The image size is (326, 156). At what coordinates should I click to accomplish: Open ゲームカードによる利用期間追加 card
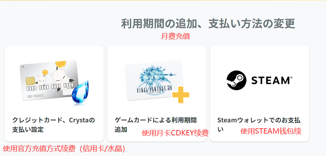click(157, 94)
